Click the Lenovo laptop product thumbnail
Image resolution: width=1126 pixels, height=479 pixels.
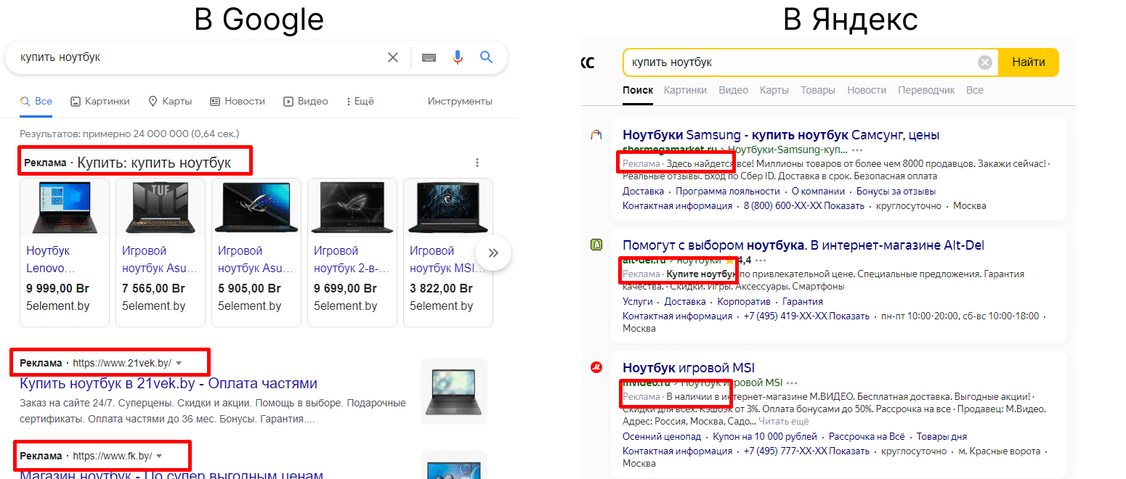pos(65,207)
